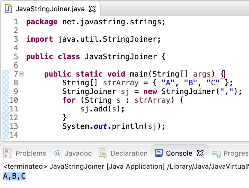Click line number 13 in gutter
This screenshot has width=249, height=188.
14,126
